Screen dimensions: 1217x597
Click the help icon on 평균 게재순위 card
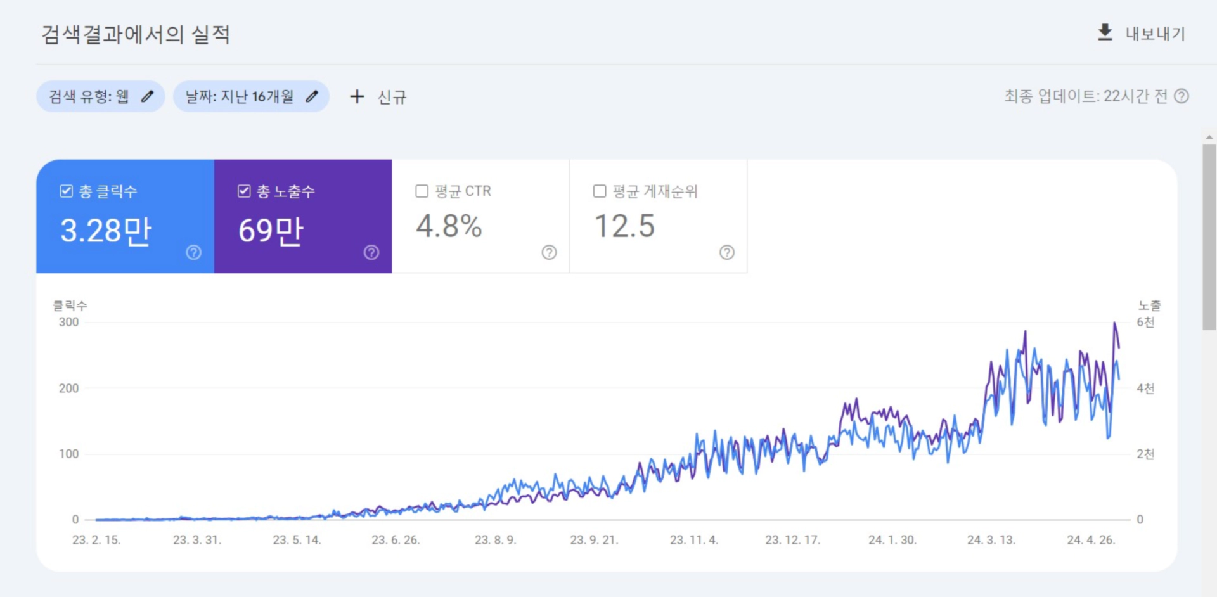coord(727,253)
